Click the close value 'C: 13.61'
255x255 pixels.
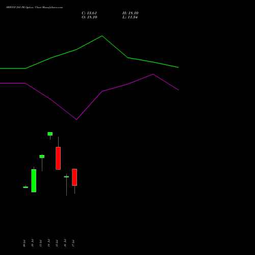coord(89,13)
